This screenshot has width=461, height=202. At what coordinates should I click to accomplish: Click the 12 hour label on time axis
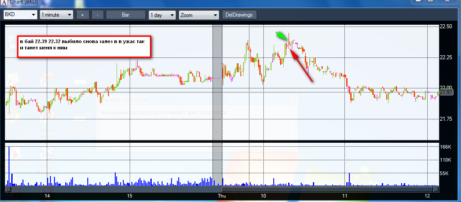tap(427, 196)
